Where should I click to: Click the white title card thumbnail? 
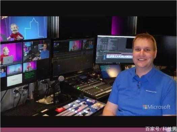pyautogui.click(x=14, y=80)
